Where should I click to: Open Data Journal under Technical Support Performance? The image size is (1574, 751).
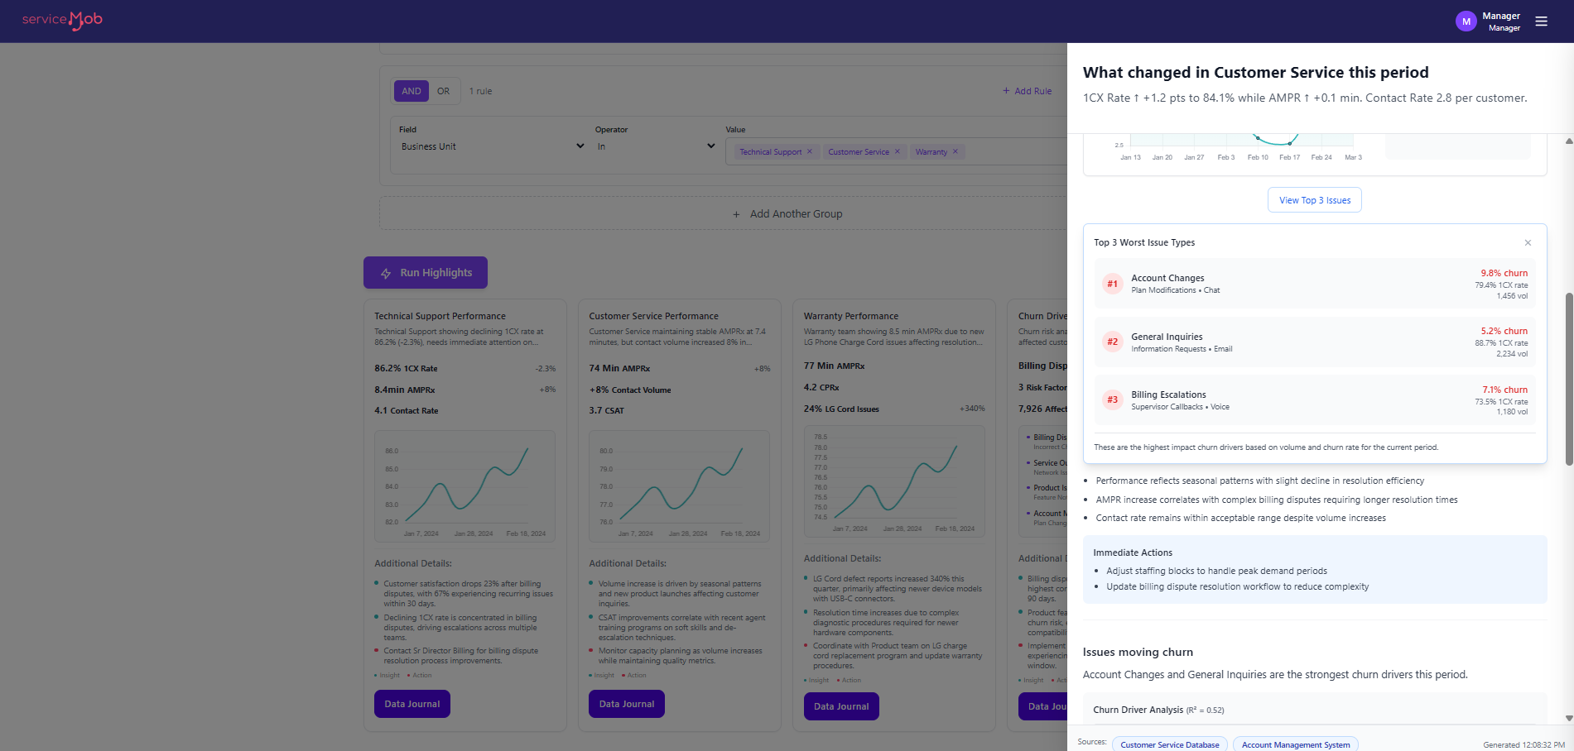pyautogui.click(x=412, y=703)
